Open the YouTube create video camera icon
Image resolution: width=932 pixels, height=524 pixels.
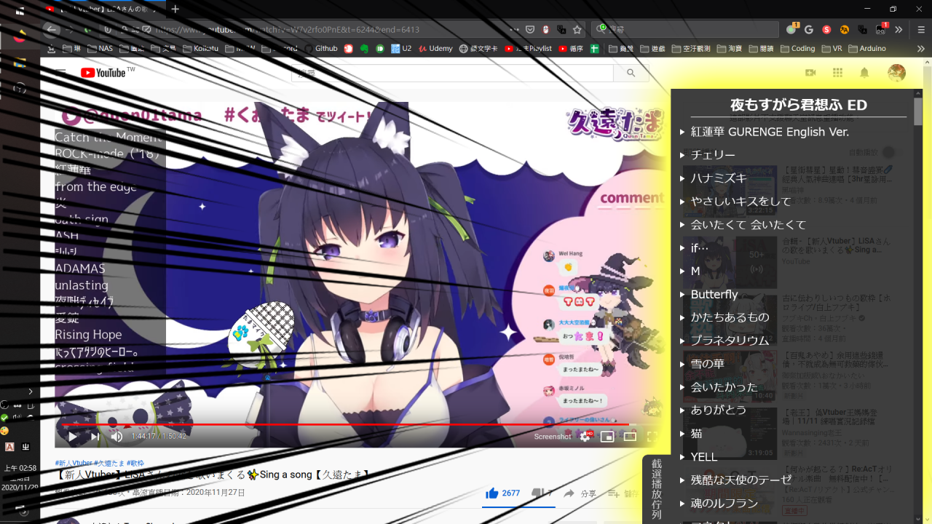click(810, 73)
